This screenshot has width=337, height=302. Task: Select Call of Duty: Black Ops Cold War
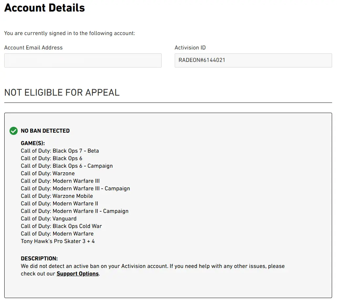[x=61, y=226]
